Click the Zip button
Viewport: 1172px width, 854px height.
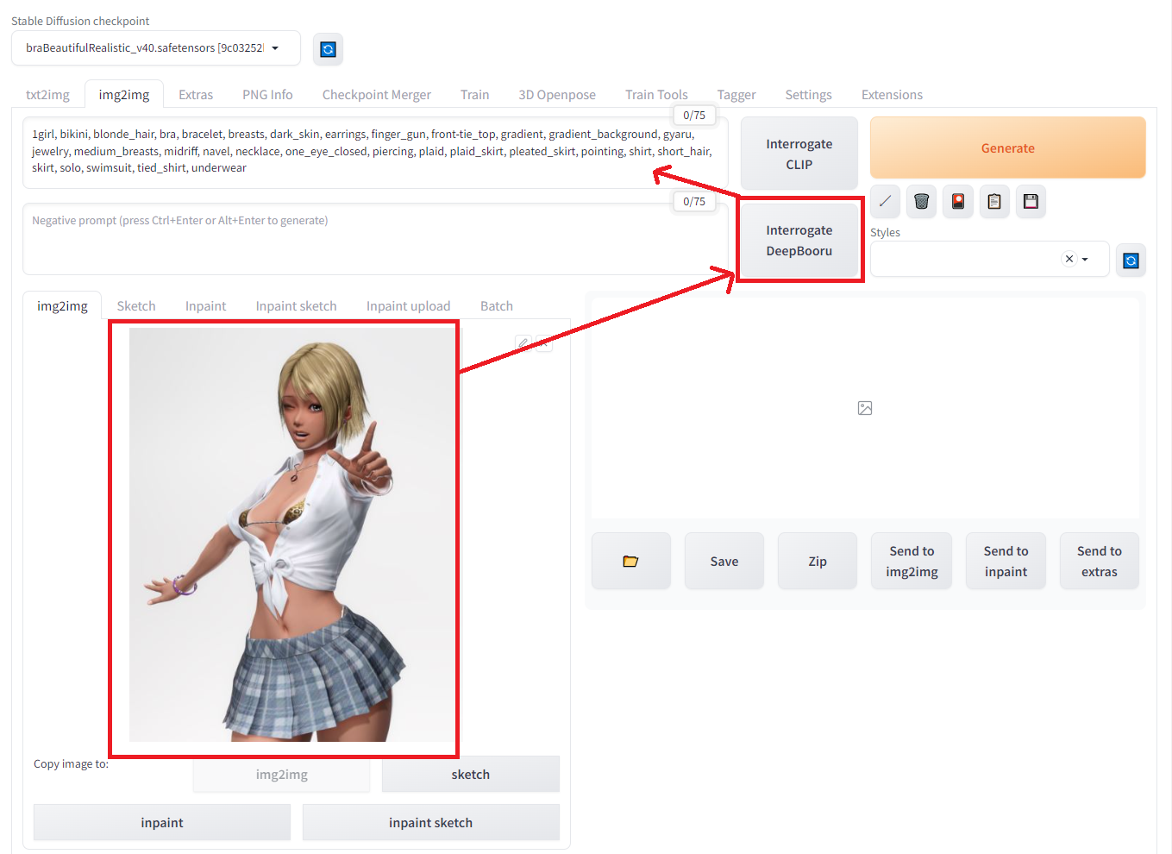[818, 562]
